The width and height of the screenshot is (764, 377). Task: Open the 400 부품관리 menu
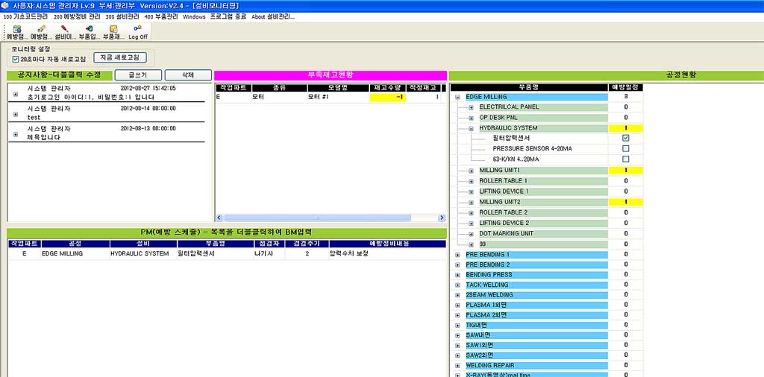tap(160, 16)
